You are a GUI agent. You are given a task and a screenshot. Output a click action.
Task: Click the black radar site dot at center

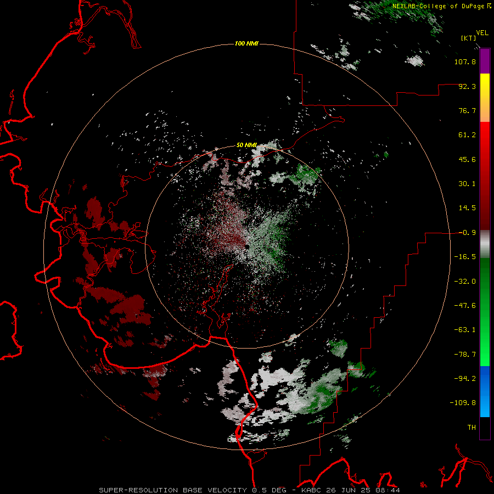(x=248, y=246)
